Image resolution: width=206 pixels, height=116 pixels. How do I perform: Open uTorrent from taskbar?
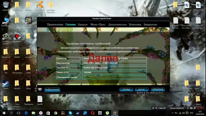(107, 113)
